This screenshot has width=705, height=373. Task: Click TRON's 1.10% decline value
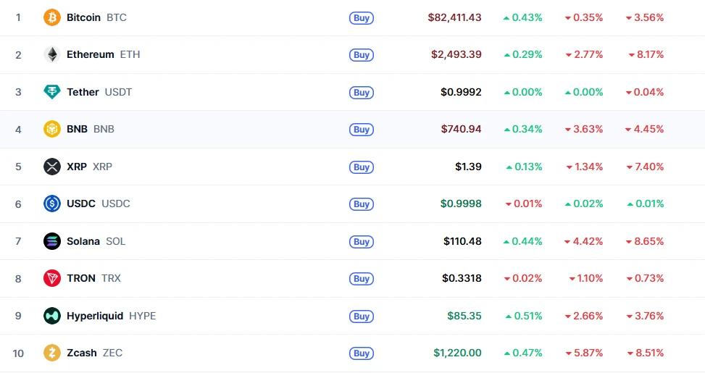point(586,278)
